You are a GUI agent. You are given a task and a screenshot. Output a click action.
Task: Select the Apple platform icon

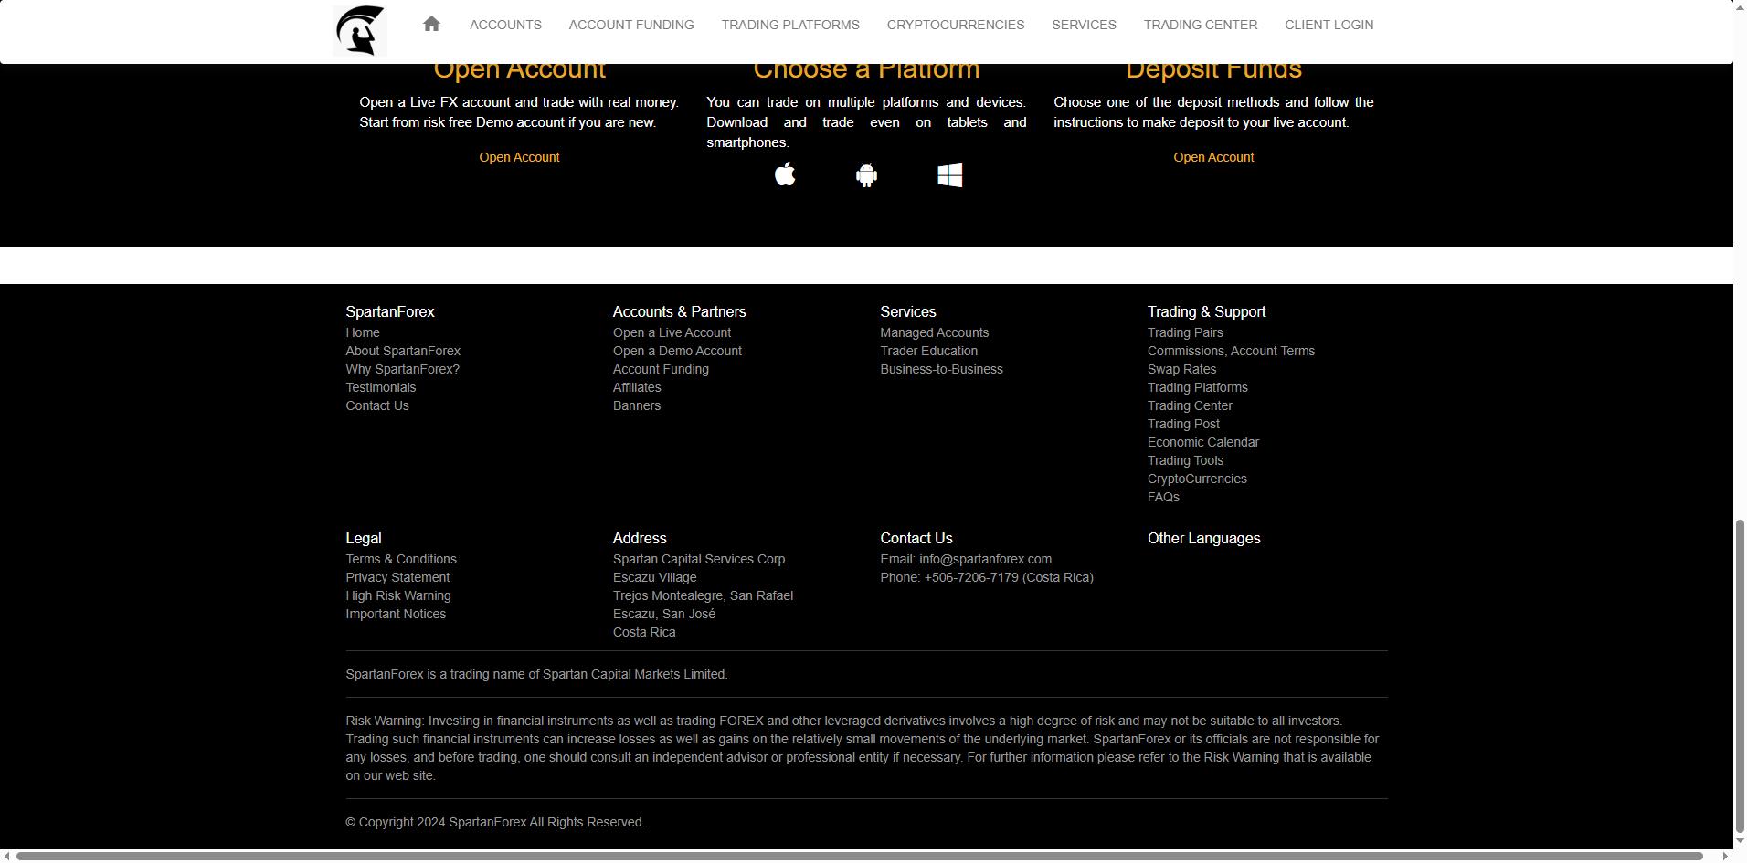[x=785, y=174]
